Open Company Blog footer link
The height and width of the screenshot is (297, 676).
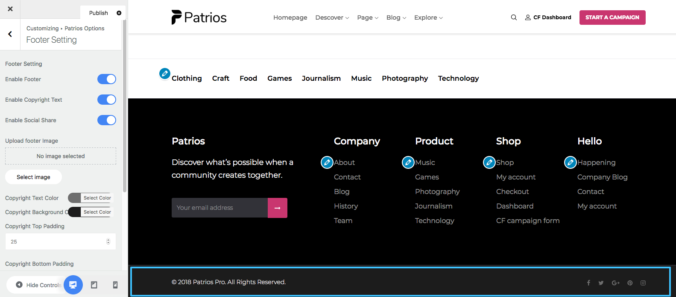[x=603, y=177]
